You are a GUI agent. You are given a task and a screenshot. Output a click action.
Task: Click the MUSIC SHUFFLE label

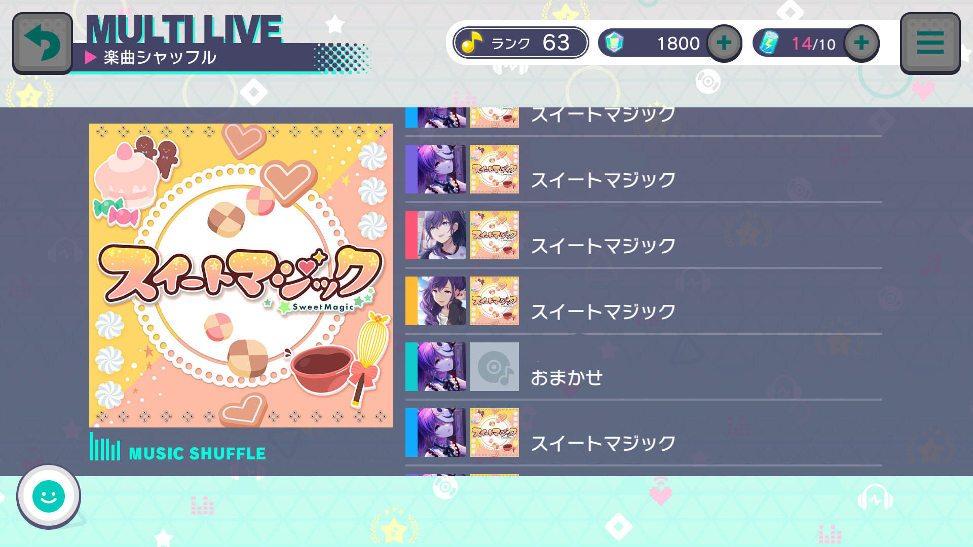point(198,453)
